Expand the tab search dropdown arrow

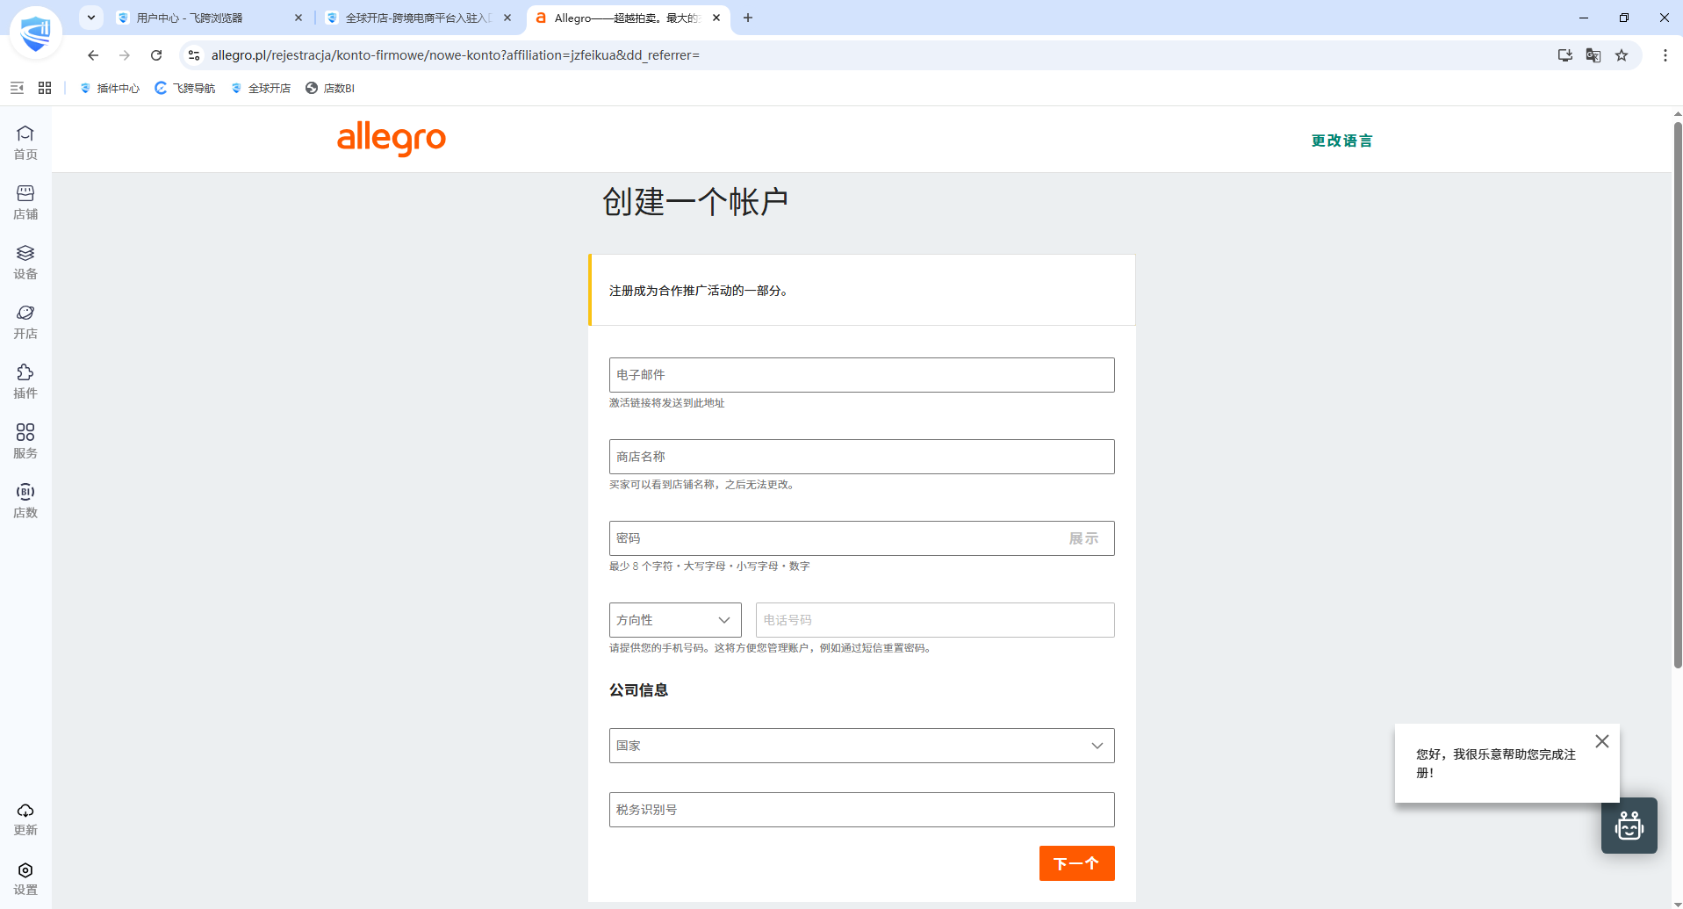tap(91, 18)
